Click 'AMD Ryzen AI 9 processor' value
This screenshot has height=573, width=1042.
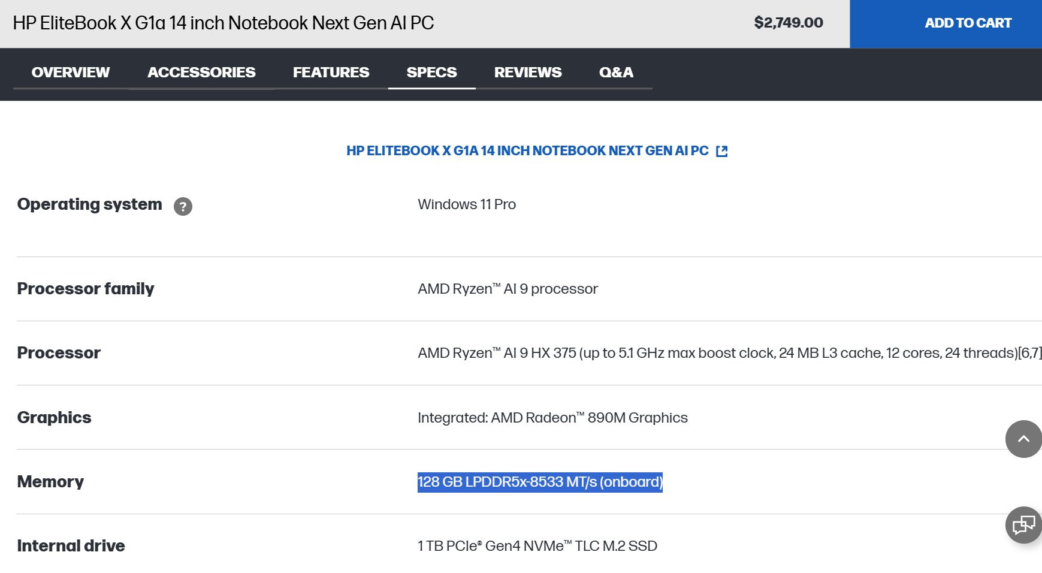508,289
